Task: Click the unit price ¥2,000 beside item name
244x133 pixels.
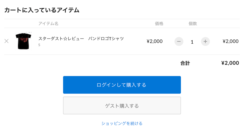Action: coord(154,41)
